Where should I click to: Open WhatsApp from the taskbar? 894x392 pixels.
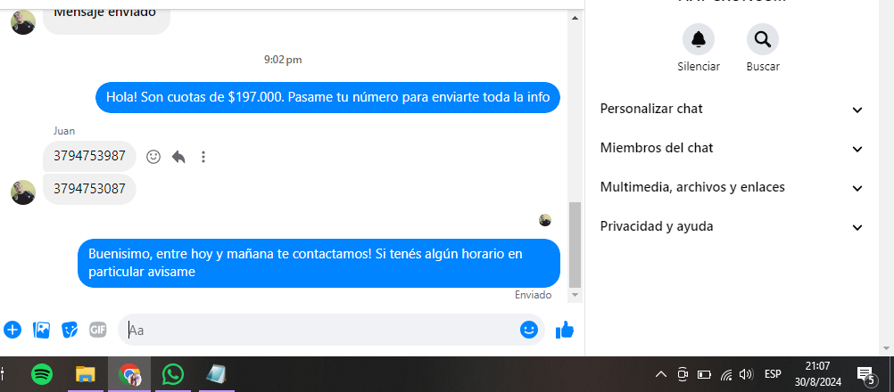coord(173,374)
